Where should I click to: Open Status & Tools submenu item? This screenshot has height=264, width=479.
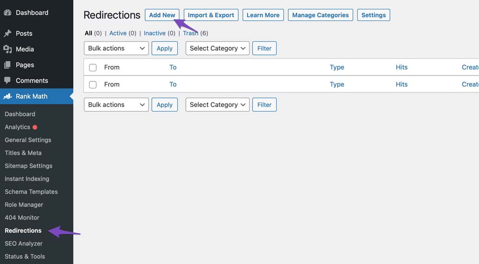[x=25, y=256]
